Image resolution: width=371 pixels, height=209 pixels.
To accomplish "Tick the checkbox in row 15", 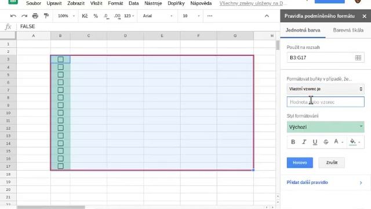I will (x=60, y=151).
